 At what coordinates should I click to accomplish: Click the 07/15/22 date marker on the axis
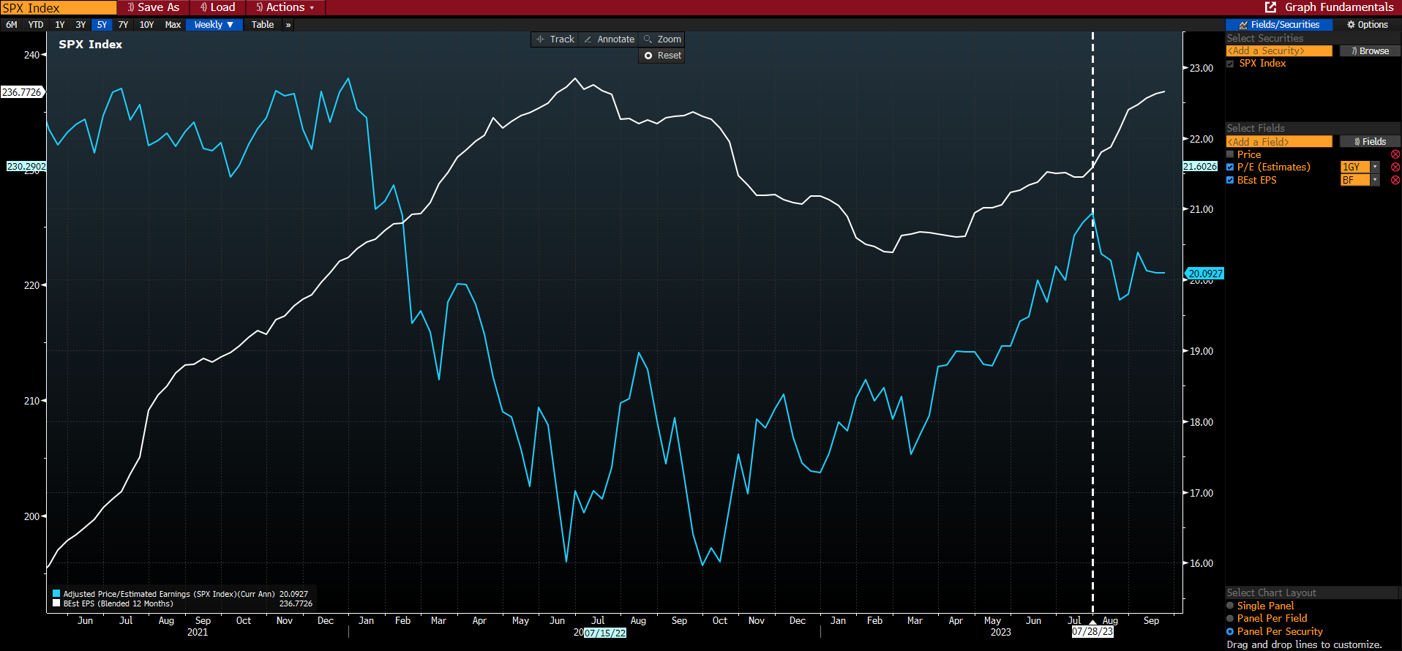pyautogui.click(x=605, y=633)
